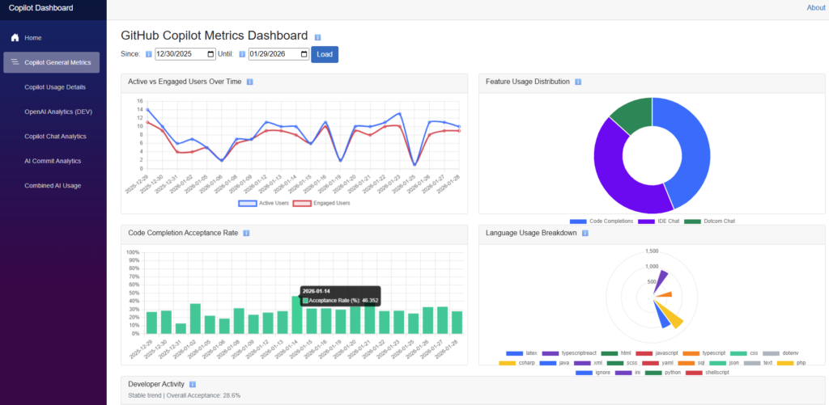Open info for Active vs Engaged Users
Image resolution: width=829 pixels, height=405 pixels.
click(x=250, y=82)
